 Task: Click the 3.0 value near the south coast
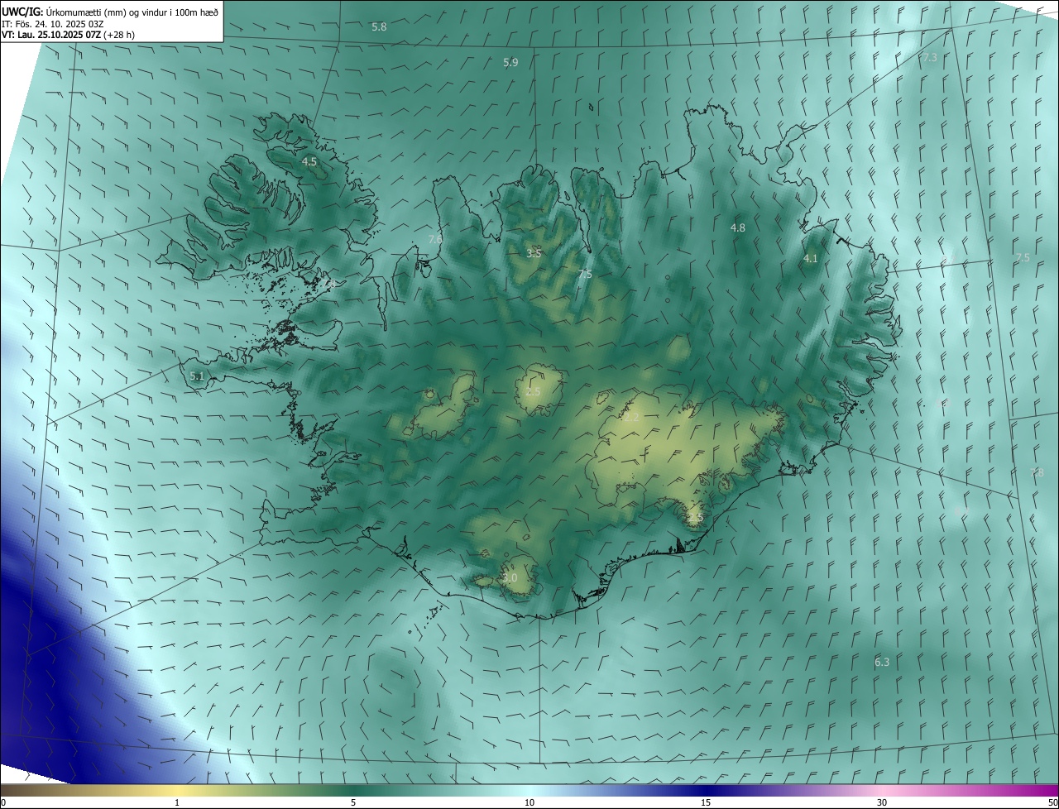[x=510, y=577]
